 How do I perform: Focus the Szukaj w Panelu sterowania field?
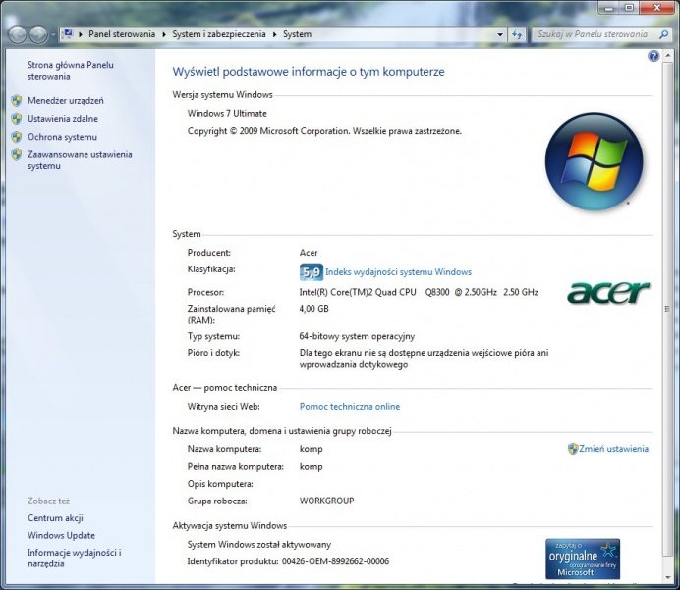[x=590, y=34]
